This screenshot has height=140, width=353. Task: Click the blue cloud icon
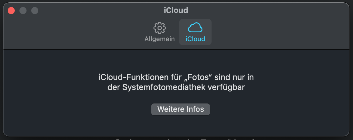point(195,28)
